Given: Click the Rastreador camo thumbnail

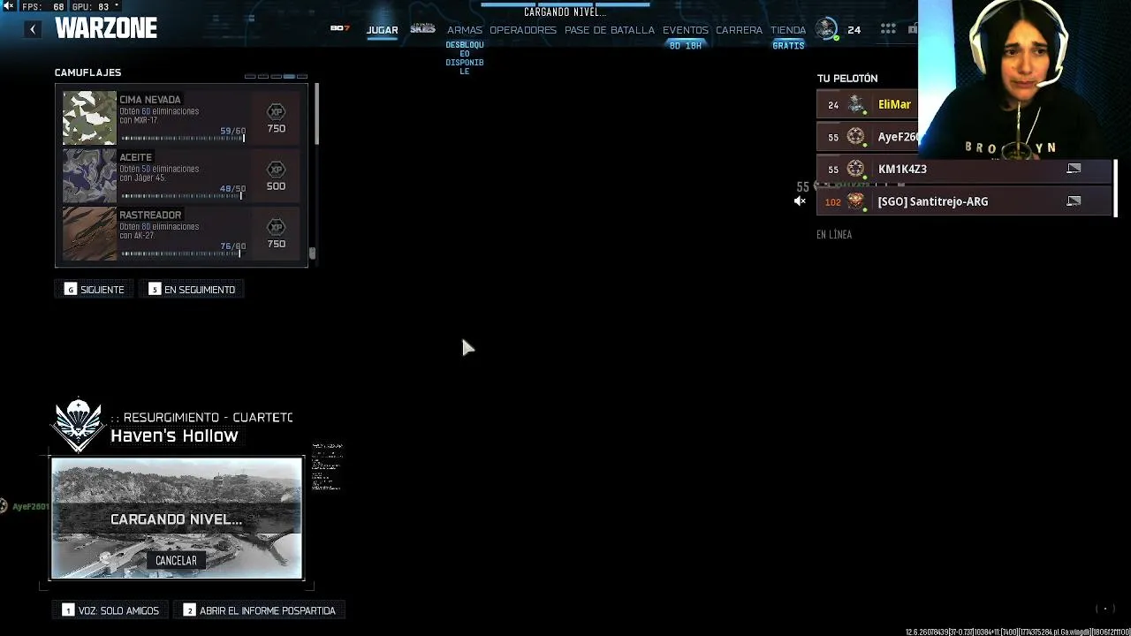Looking at the screenshot, I should click(x=89, y=233).
